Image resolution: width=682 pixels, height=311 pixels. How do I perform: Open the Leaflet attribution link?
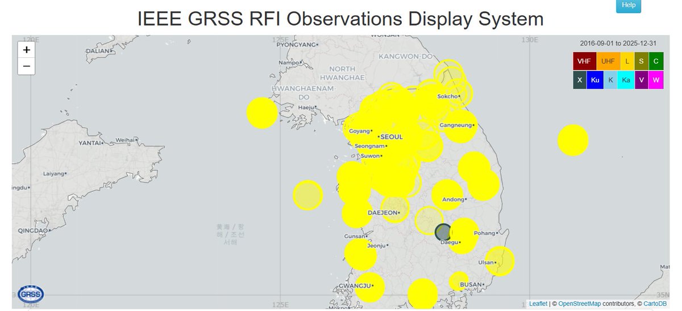pos(538,304)
